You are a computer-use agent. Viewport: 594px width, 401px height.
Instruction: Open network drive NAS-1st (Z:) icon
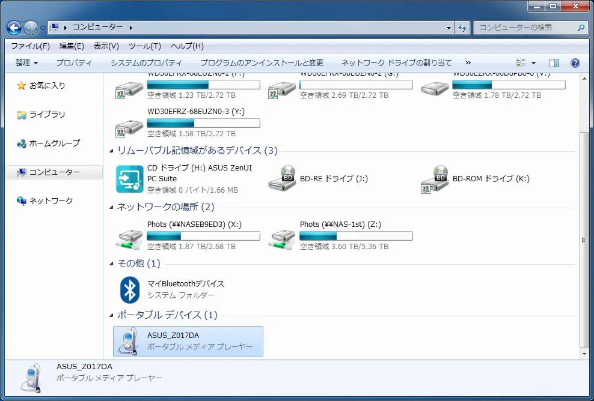coord(282,240)
